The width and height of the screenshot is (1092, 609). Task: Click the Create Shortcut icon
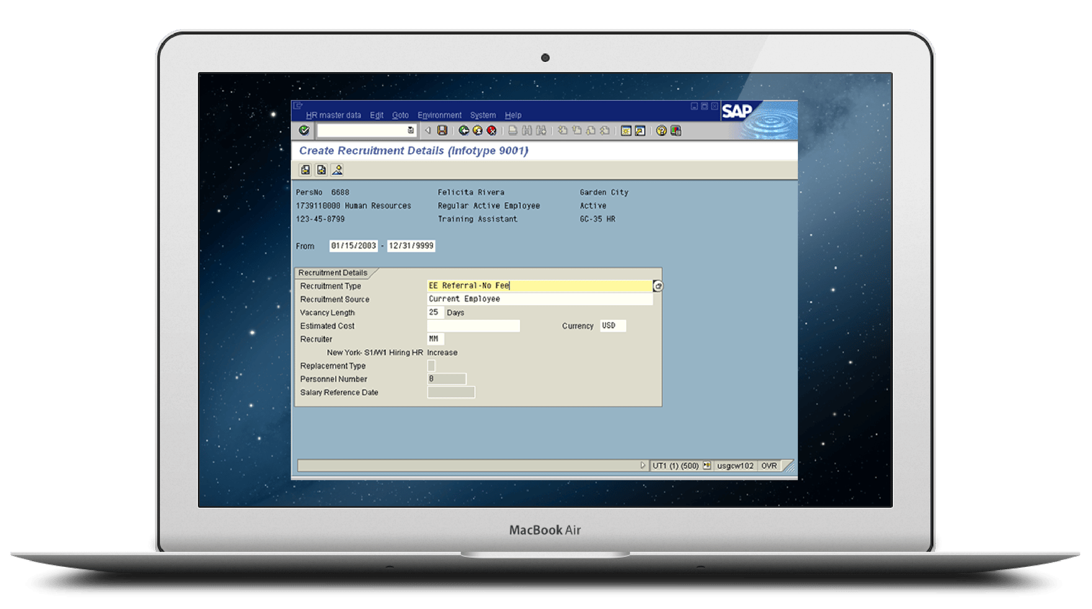click(640, 131)
